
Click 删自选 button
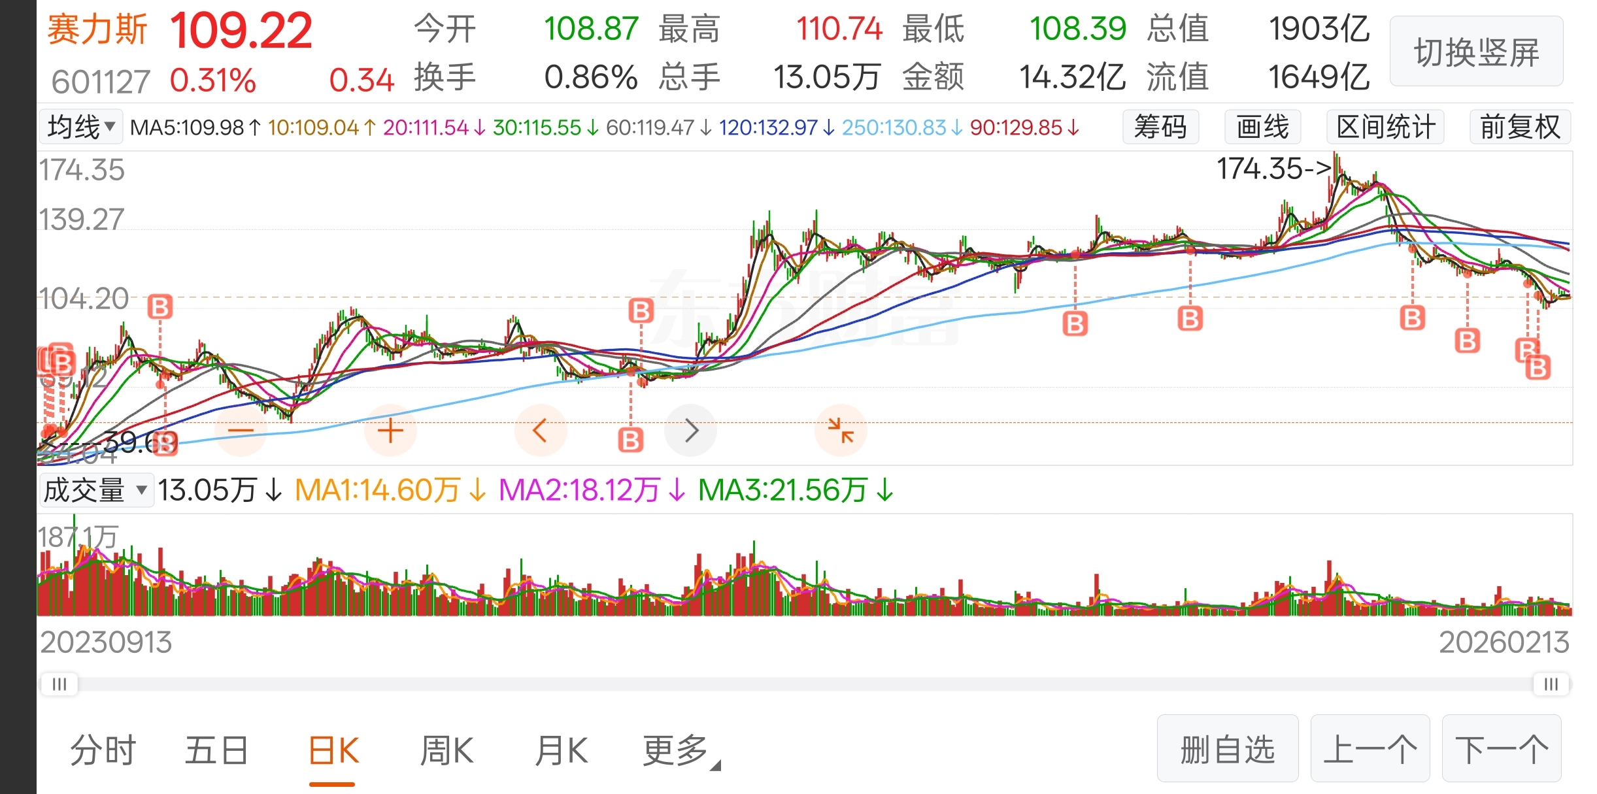point(1227,749)
